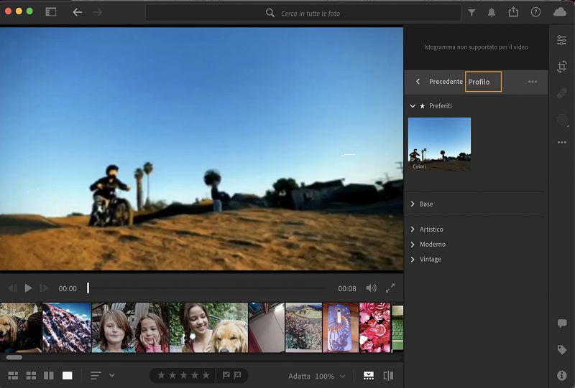
Task: Click Adatta zoom fit button
Action: [299, 376]
